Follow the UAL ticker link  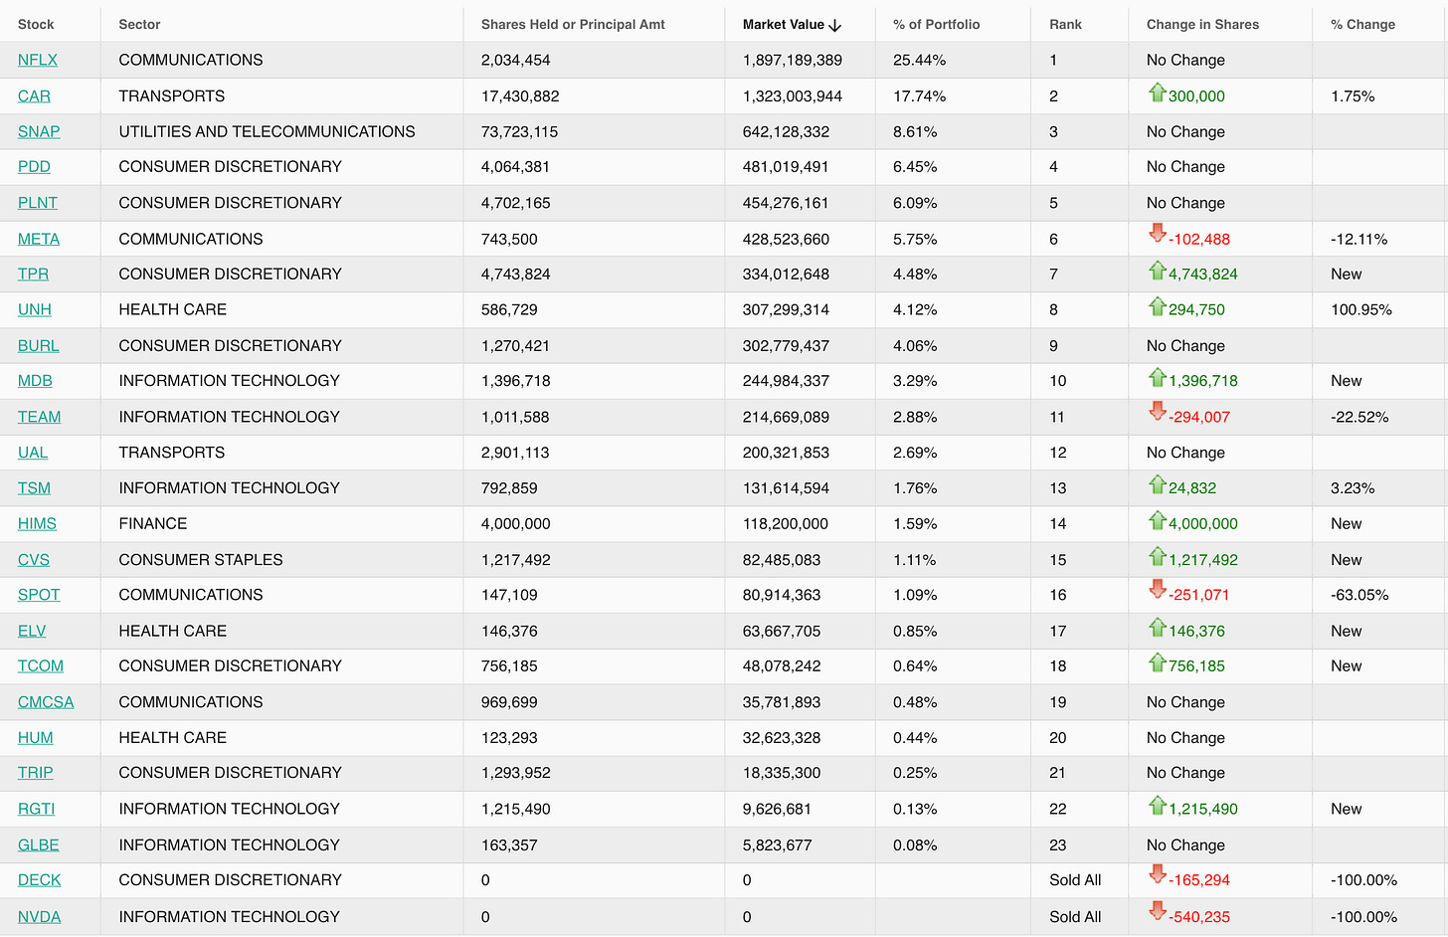pyautogui.click(x=33, y=452)
